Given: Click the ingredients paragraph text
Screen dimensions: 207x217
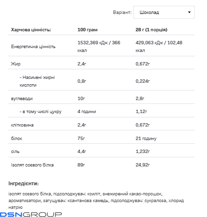Looking at the screenshot, I should tap(96, 201).
